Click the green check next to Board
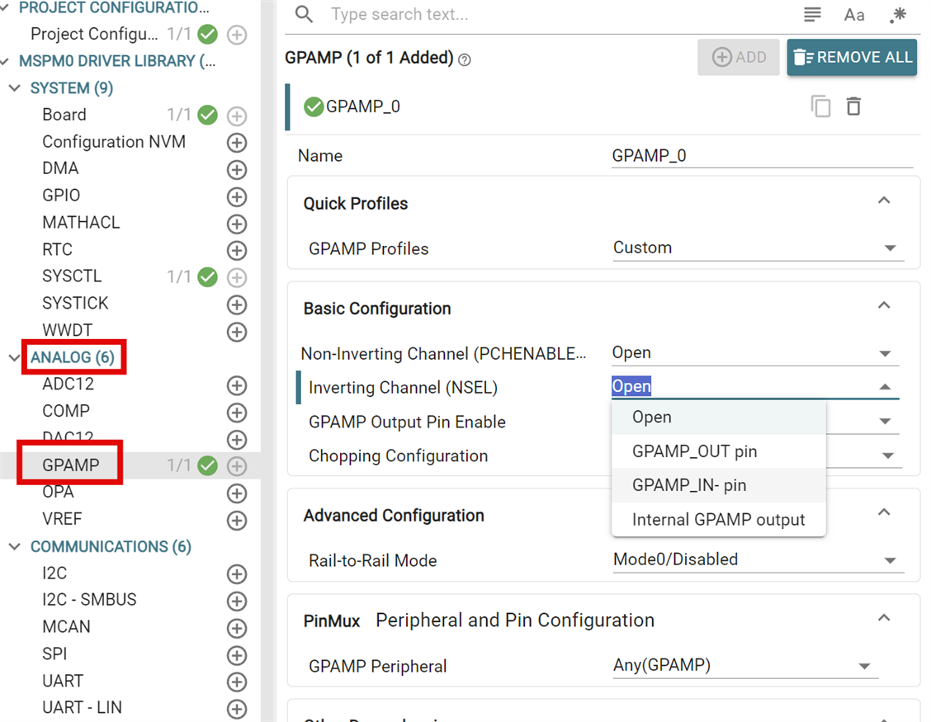Viewport: 931px width, 722px height. 207,115
